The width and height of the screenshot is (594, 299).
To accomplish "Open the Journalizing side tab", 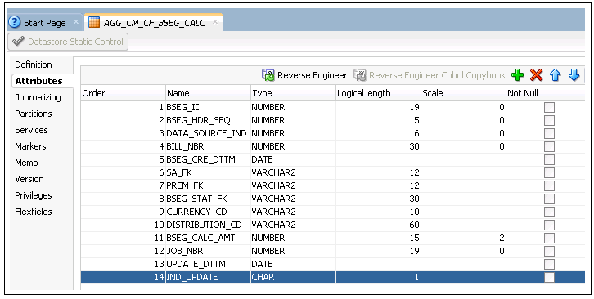I will (x=38, y=97).
